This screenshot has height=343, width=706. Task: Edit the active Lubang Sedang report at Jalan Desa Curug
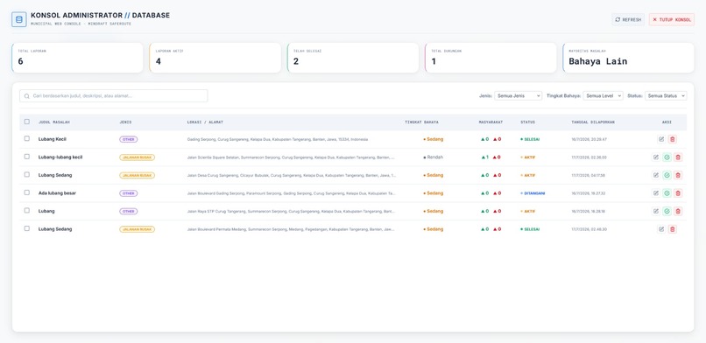tap(656, 175)
